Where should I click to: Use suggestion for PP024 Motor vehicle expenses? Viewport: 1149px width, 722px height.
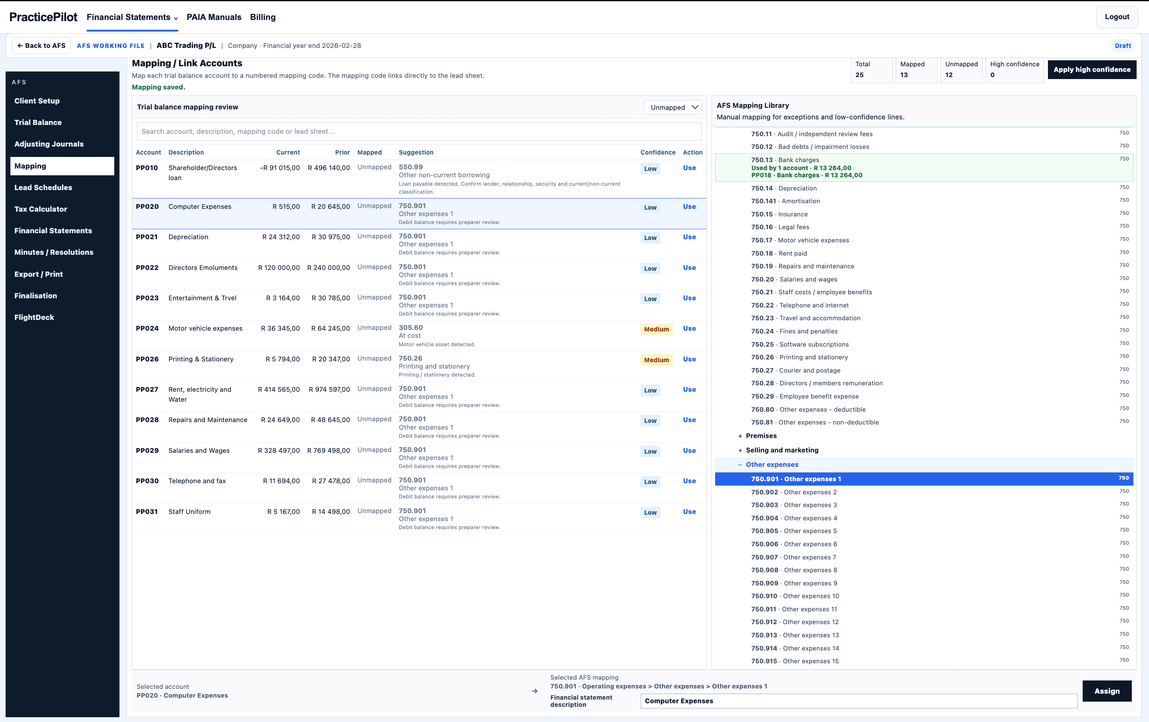coord(689,329)
